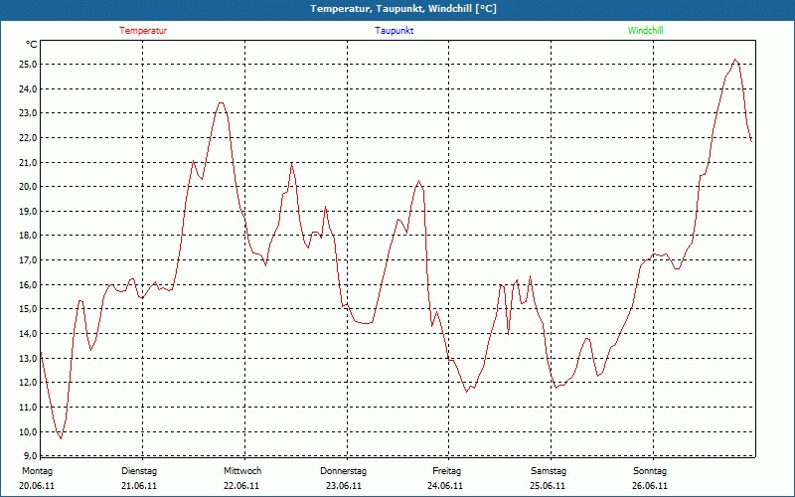Image resolution: width=795 pixels, height=497 pixels.
Task: Click the date 26.06.11
Action: click(650, 486)
